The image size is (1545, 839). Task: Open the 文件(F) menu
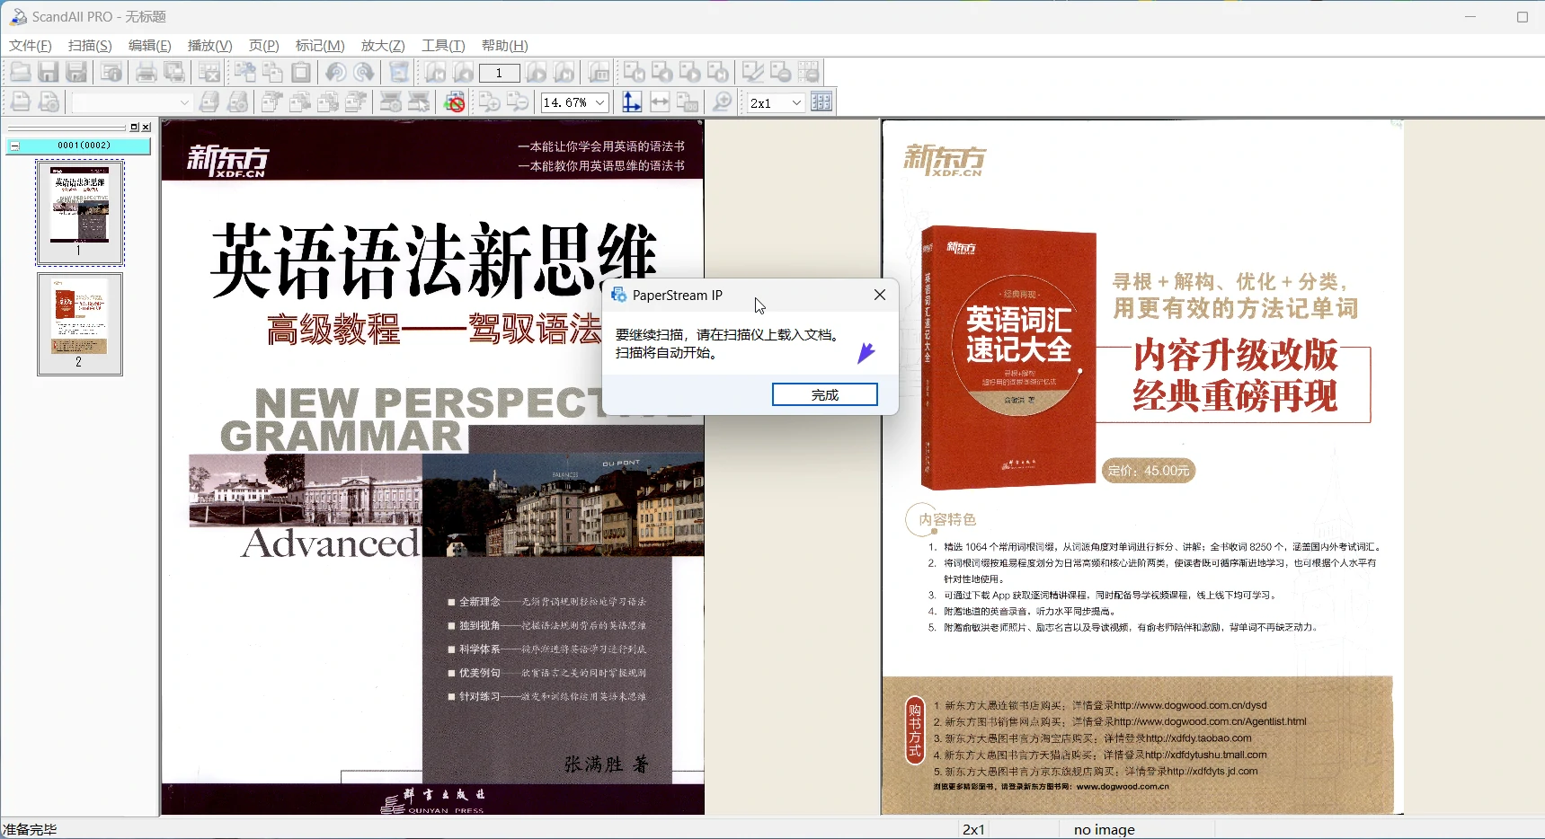(31, 46)
